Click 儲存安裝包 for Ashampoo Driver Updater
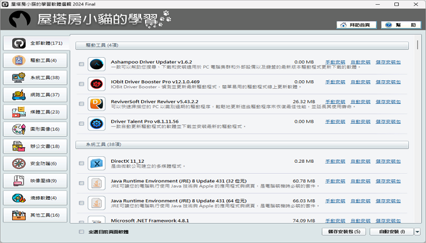The height and width of the screenshot is (243, 426). (388, 62)
